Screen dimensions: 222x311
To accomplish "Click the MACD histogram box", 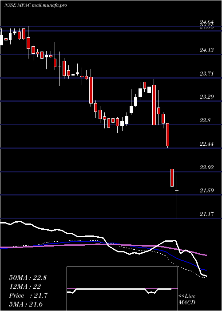I will pyautogui.click(x=122, y=289).
